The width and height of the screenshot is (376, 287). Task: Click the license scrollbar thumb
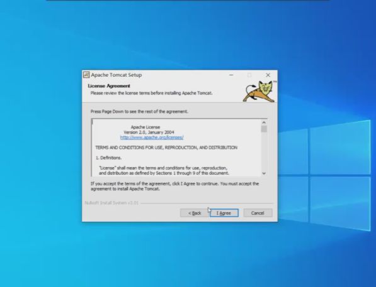coord(264,129)
